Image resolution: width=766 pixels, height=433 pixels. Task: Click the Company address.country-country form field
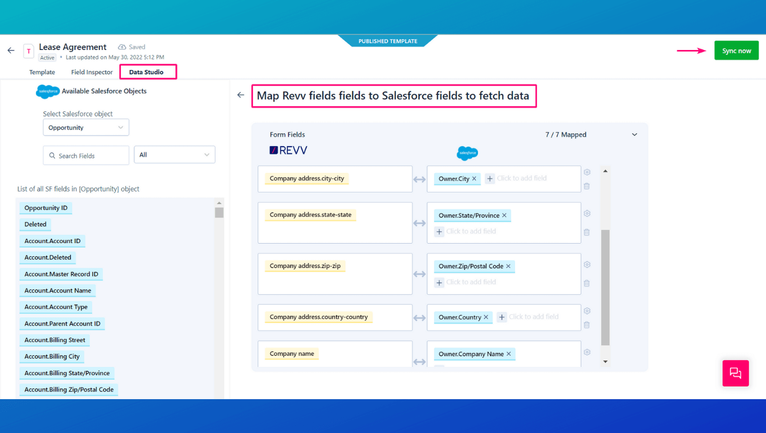point(319,318)
